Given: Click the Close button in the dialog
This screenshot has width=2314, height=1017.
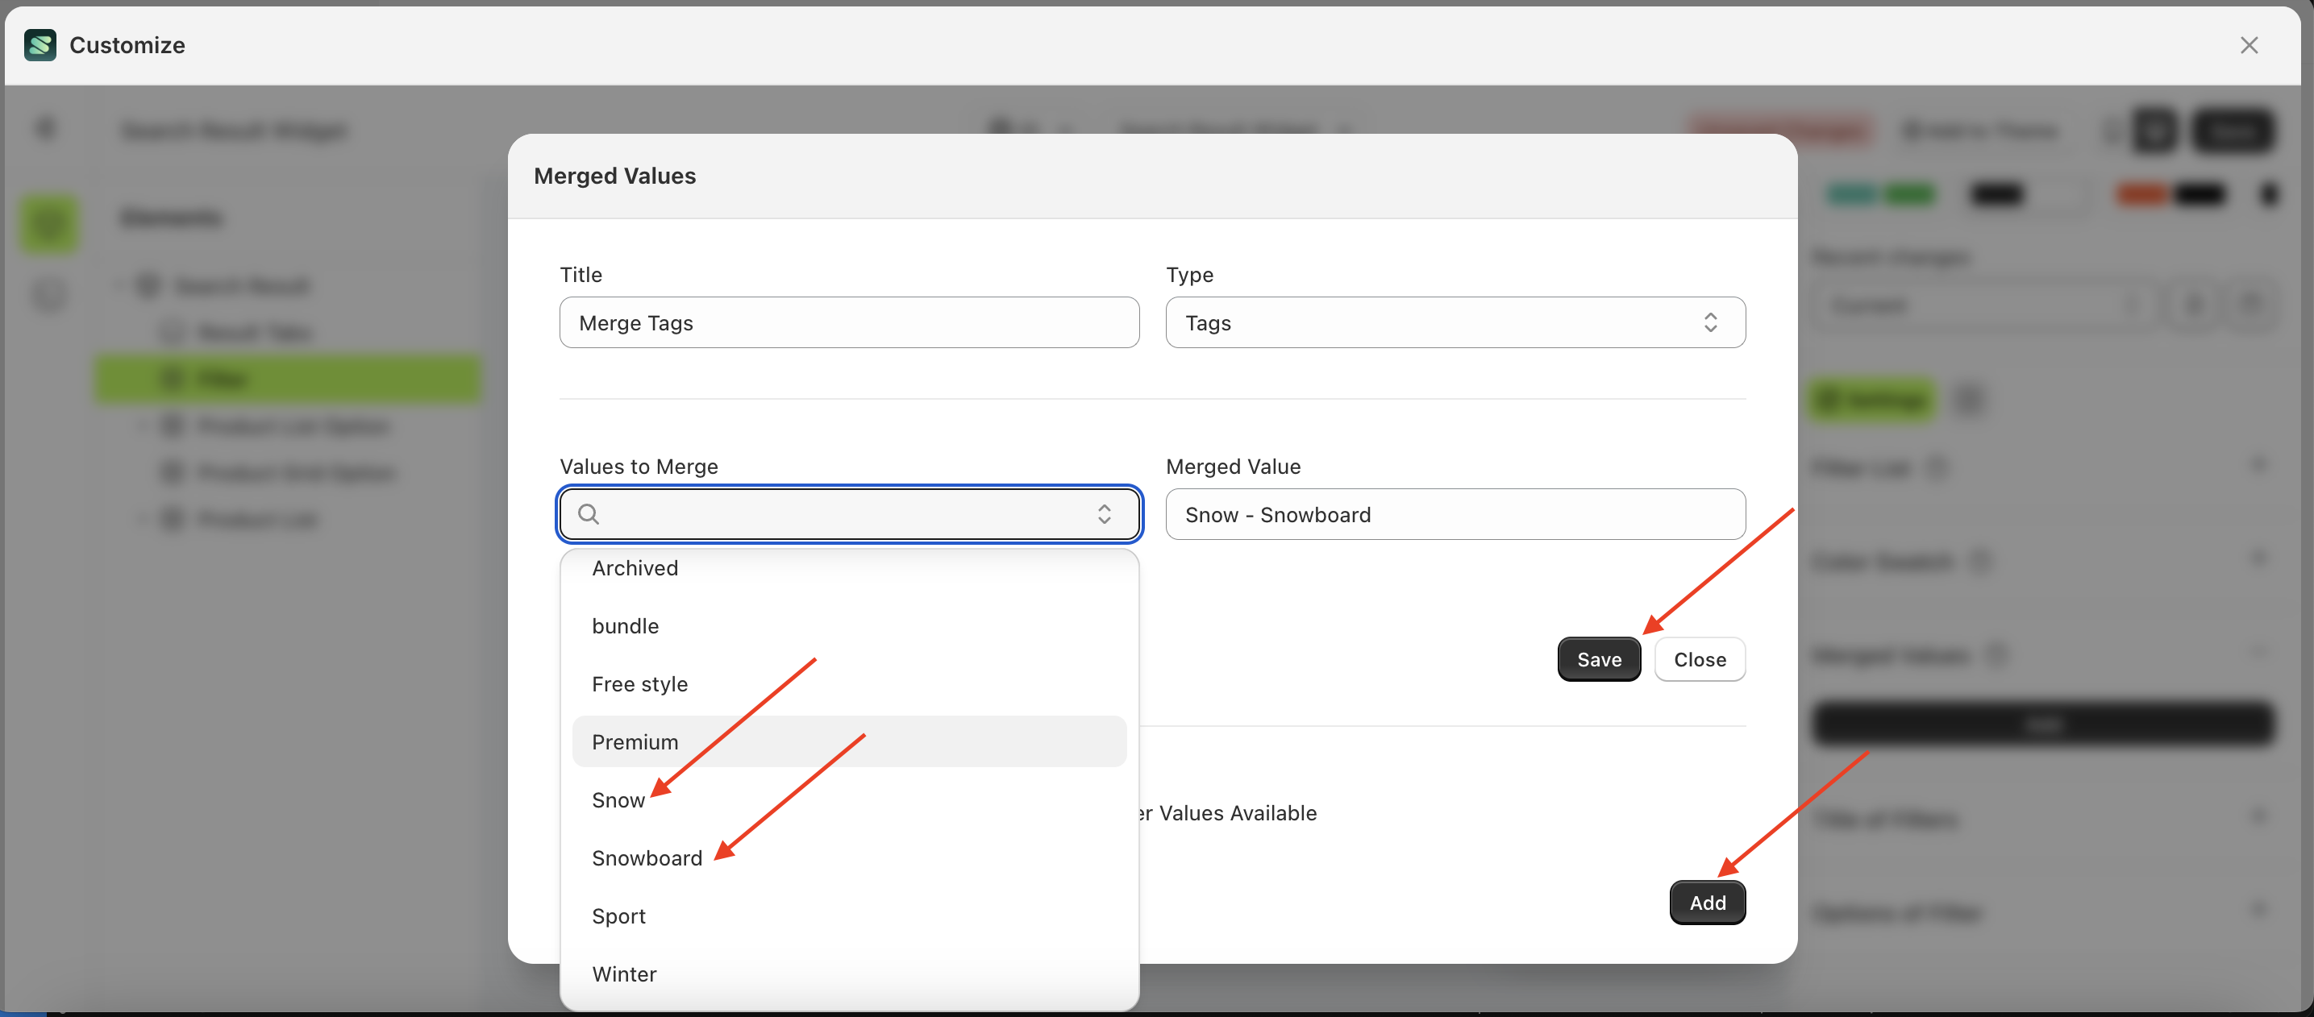Looking at the screenshot, I should (x=1699, y=660).
